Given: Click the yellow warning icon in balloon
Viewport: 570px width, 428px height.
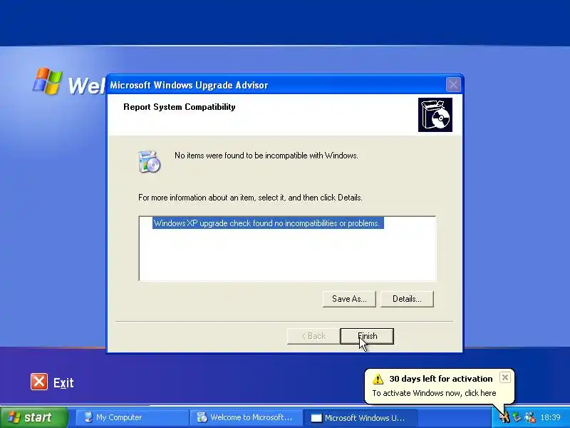Looking at the screenshot, I should pos(378,379).
